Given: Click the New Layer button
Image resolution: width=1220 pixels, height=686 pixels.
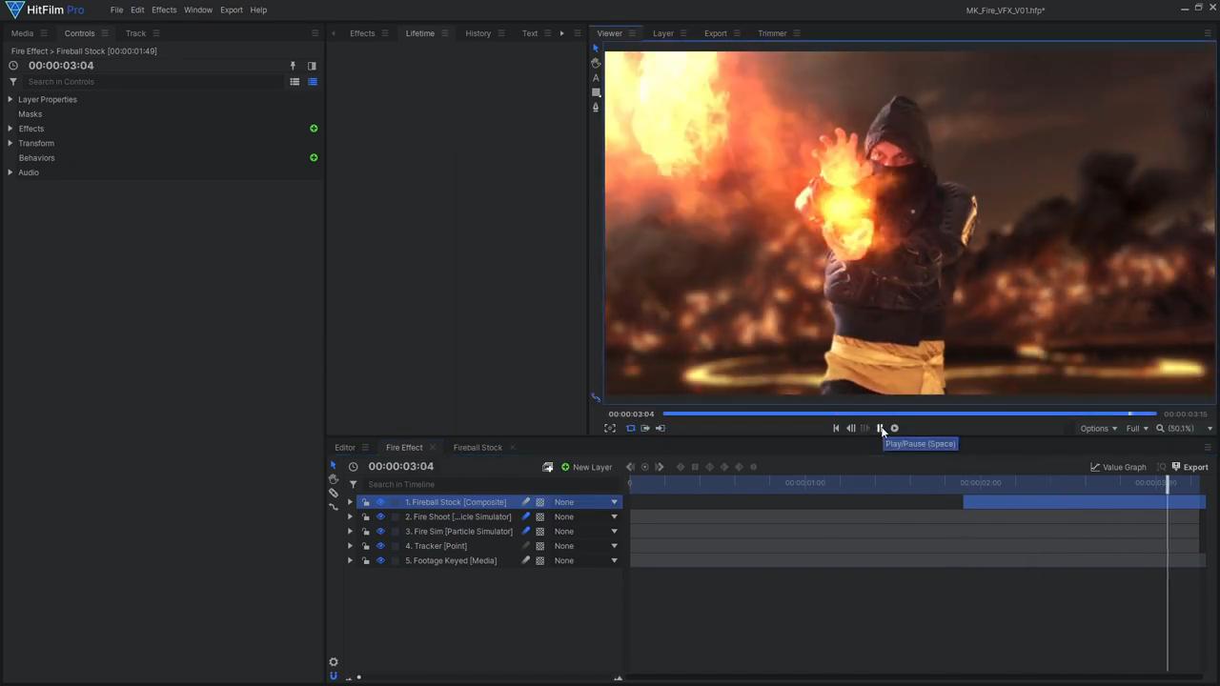Looking at the screenshot, I should pyautogui.click(x=586, y=467).
